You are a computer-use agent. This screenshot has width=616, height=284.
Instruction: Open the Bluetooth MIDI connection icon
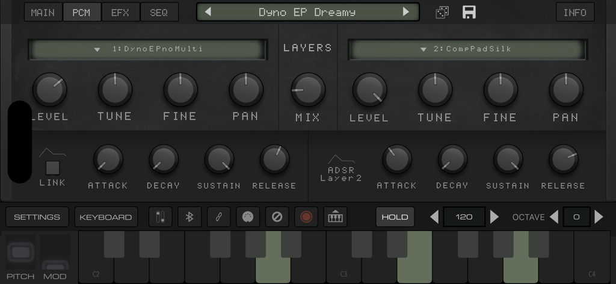[189, 217]
